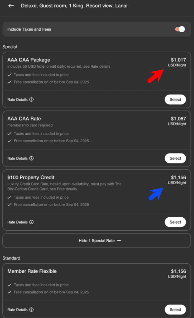The width and height of the screenshot is (194, 318).
Task: Open Rate Details for Member Rate Flexible
Action: (x=17, y=310)
